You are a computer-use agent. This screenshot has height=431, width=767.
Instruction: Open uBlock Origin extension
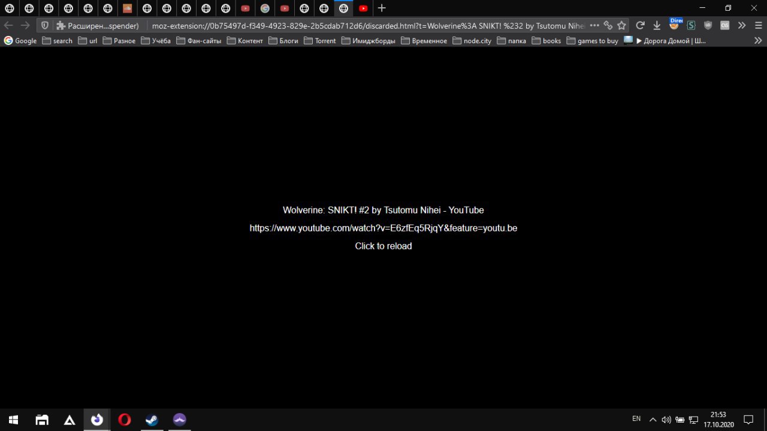[708, 25]
